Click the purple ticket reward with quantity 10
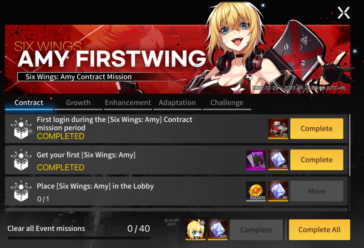Viewport: 364px width, 248px height. pos(256,160)
